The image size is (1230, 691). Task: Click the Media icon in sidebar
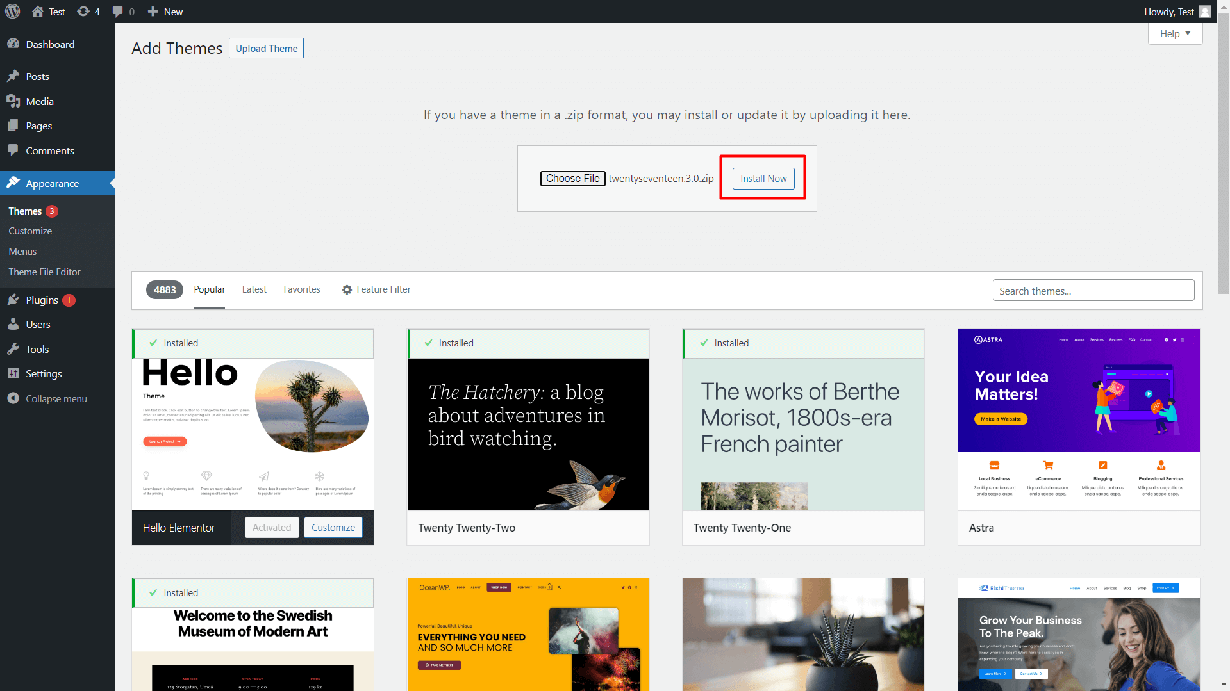point(13,101)
